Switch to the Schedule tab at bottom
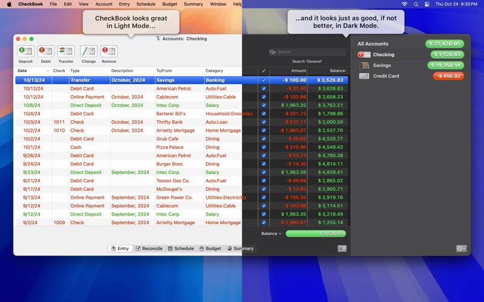 point(181,248)
